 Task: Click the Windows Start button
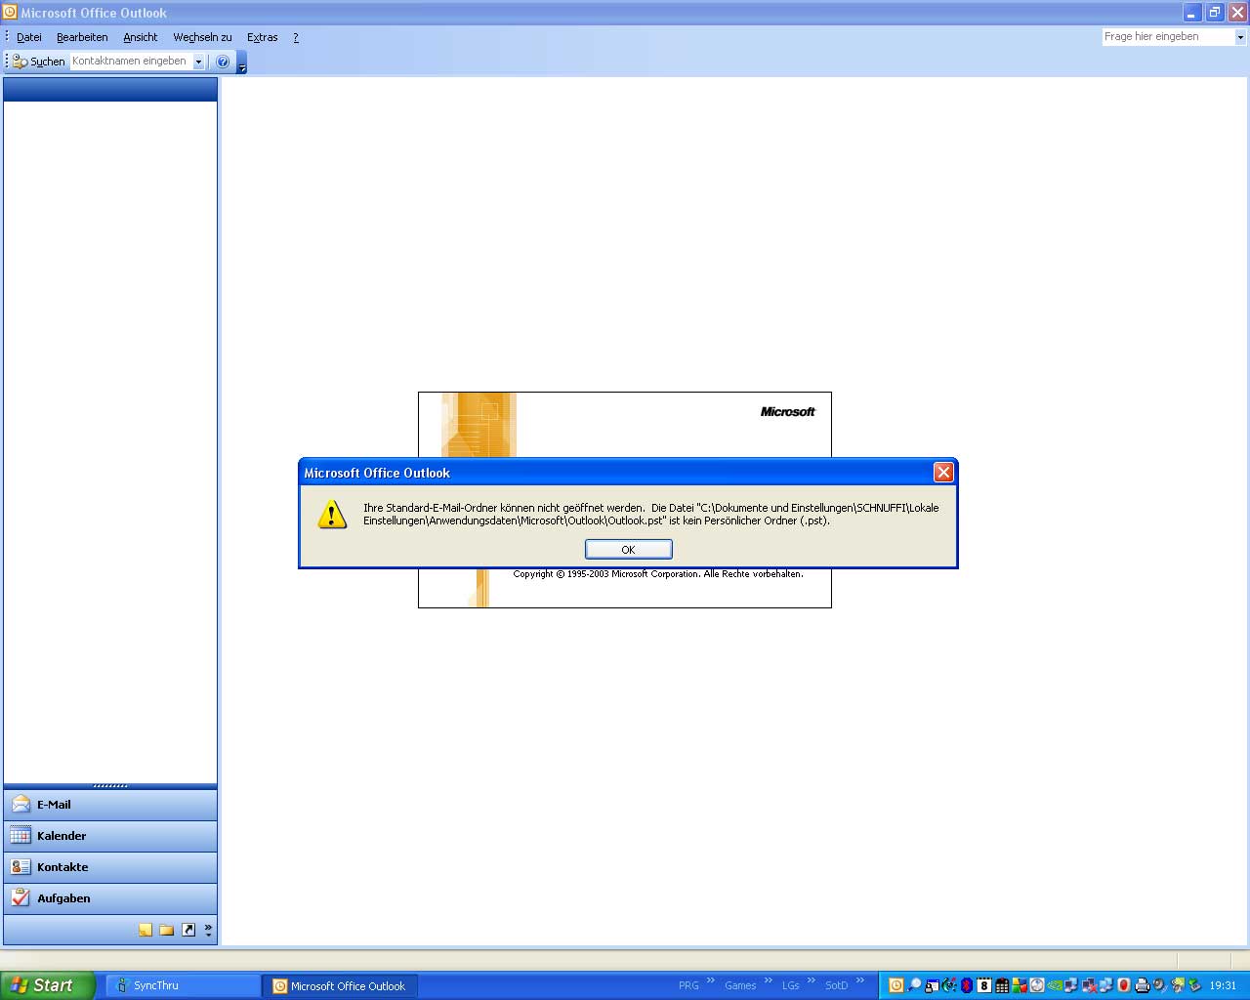[47, 985]
